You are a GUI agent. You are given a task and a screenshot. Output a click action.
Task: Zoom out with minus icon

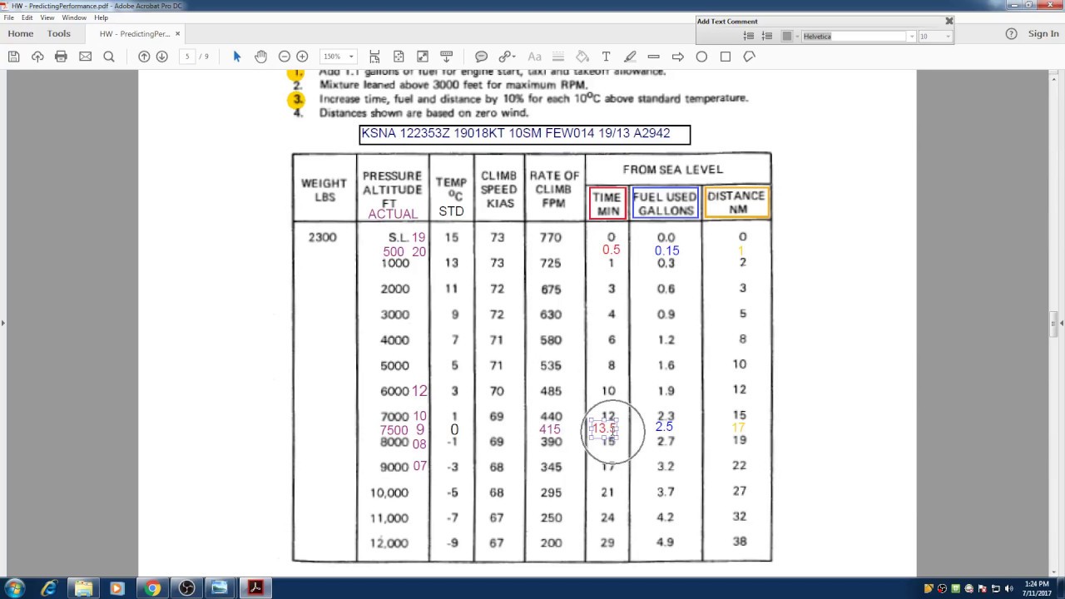(285, 57)
